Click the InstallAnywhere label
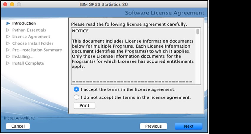This screenshot has width=251, height=134. click(19, 118)
